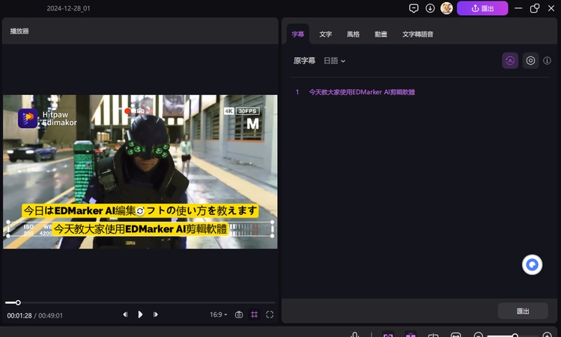561x337 pixels.
Task: Open the download center icon
Action: [430, 8]
